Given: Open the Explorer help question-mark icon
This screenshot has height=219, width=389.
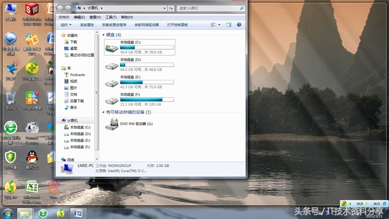Looking at the screenshot, I should click(x=239, y=24).
